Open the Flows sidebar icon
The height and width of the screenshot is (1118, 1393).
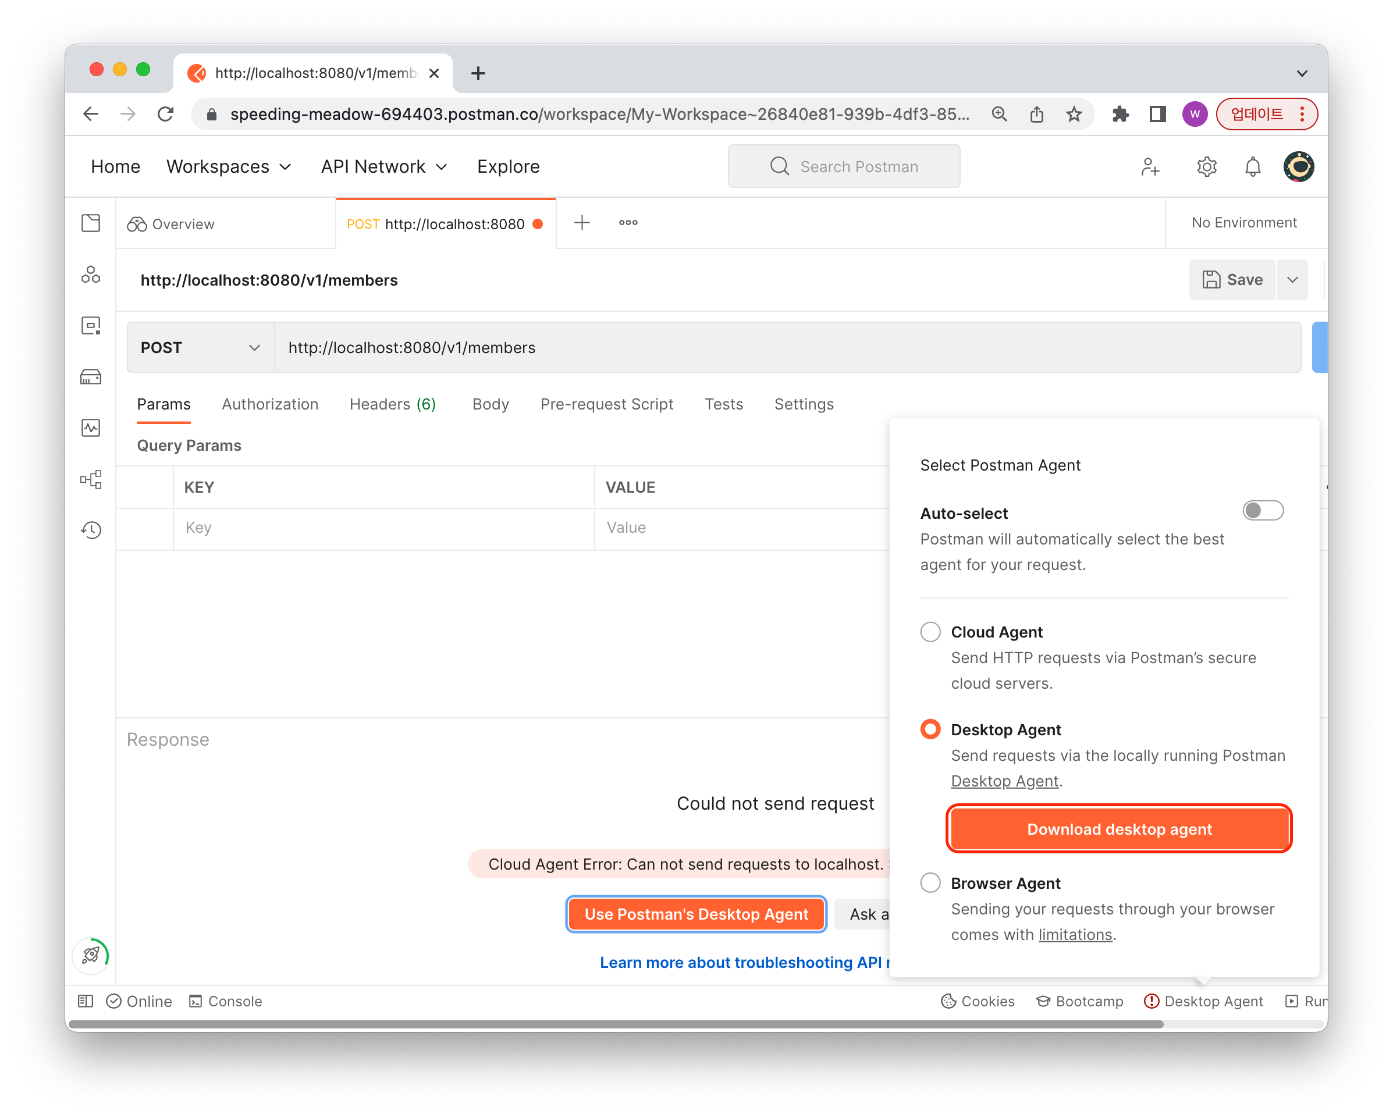(x=90, y=479)
